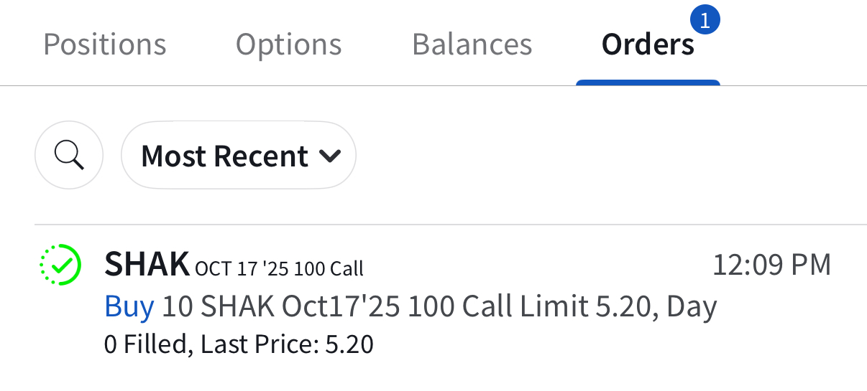The image size is (867, 391).
Task: Click the blue underline beneath Orders
Action: [x=648, y=83]
